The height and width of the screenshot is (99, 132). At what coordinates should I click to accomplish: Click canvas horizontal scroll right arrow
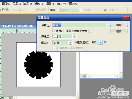tap(74, 98)
